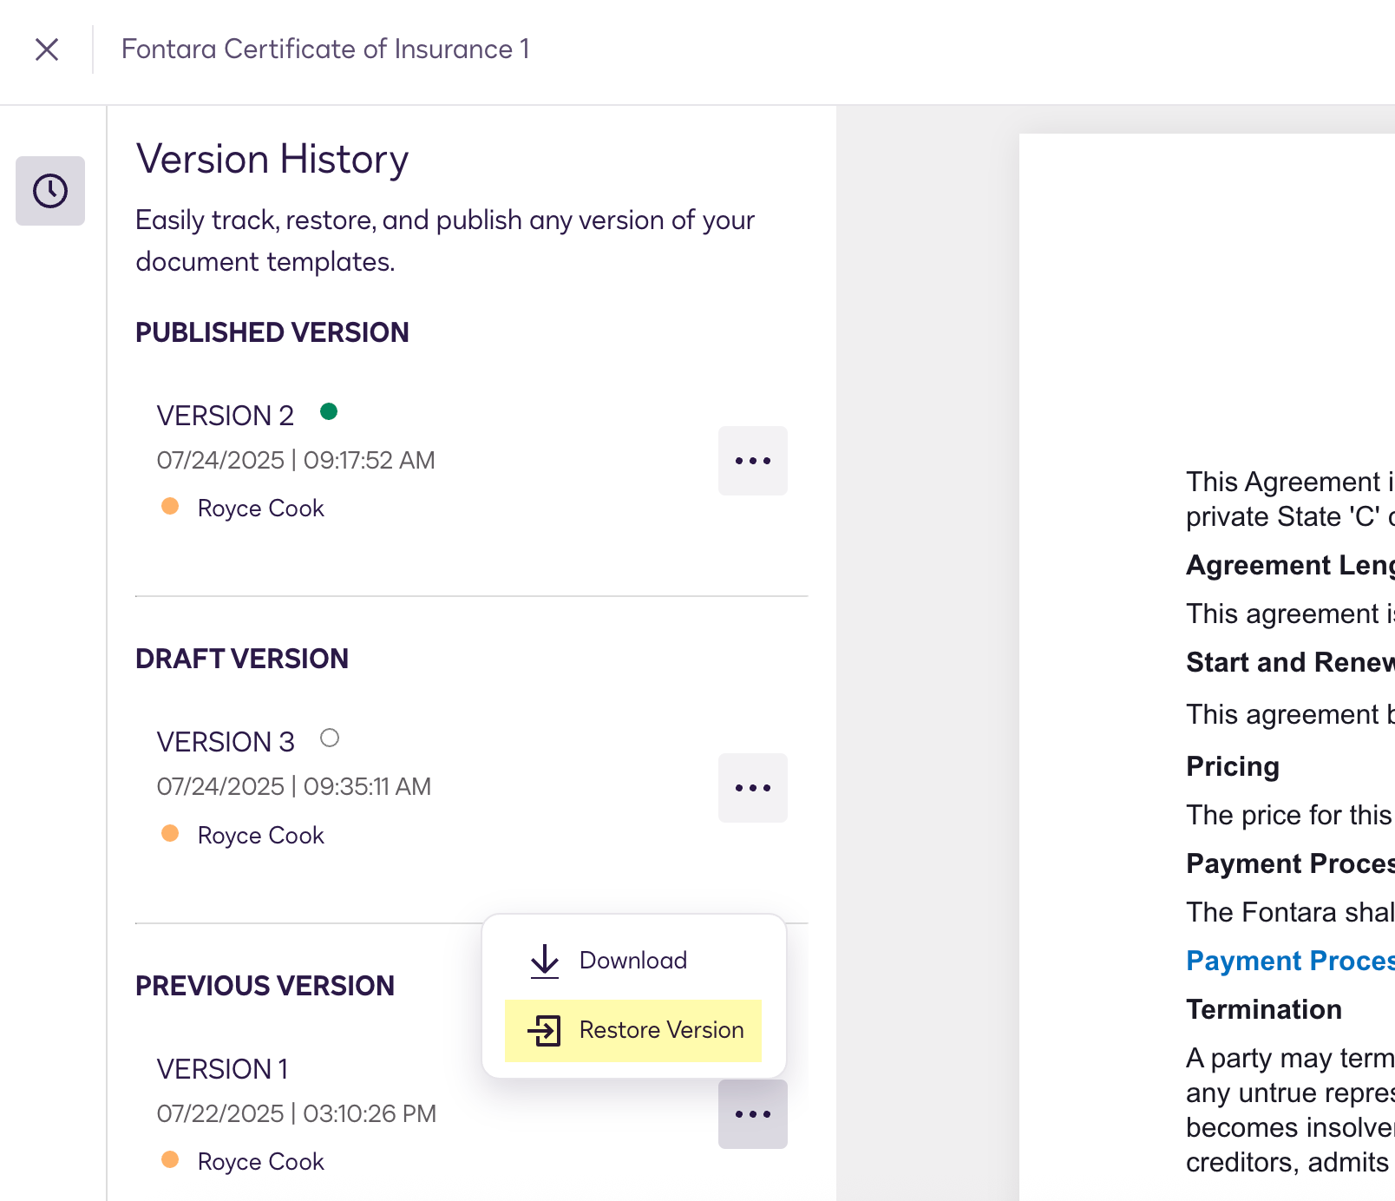
Task: Click the Termination heading in document
Action: pyautogui.click(x=1263, y=1009)
